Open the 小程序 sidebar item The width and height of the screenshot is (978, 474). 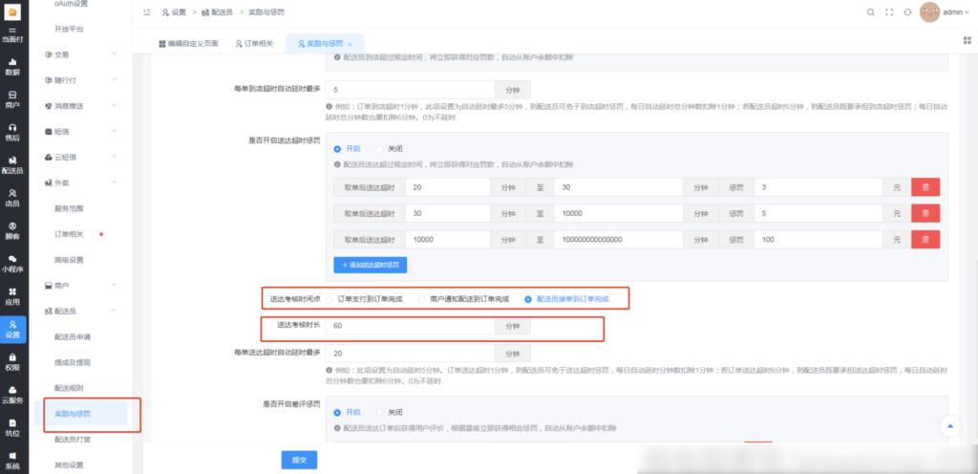[13, 264]
